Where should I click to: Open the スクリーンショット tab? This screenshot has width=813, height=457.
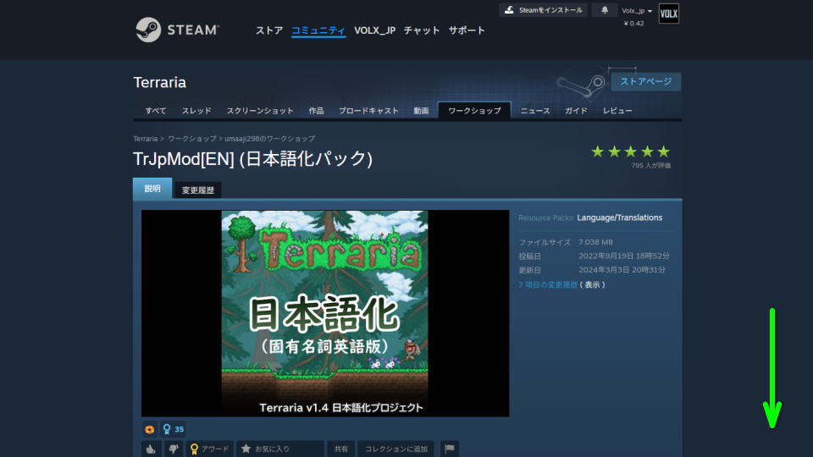click(x=260, y=111)
